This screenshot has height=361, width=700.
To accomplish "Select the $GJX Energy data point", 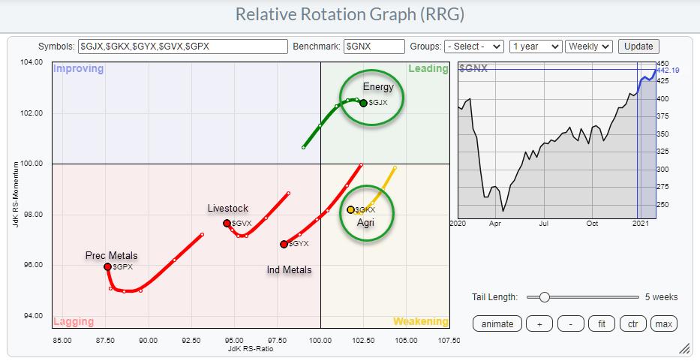I will (x=363, y=104).
